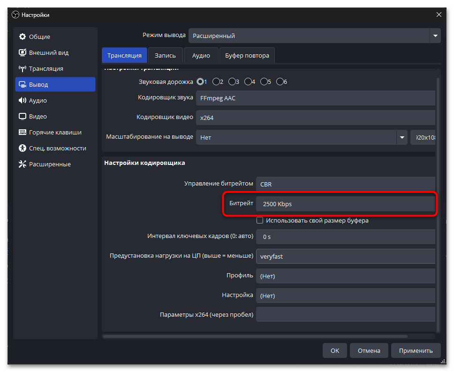Open the Буфер повтора tab
Image resolution: width=454 pixels, height=372 pixels.
247,55
